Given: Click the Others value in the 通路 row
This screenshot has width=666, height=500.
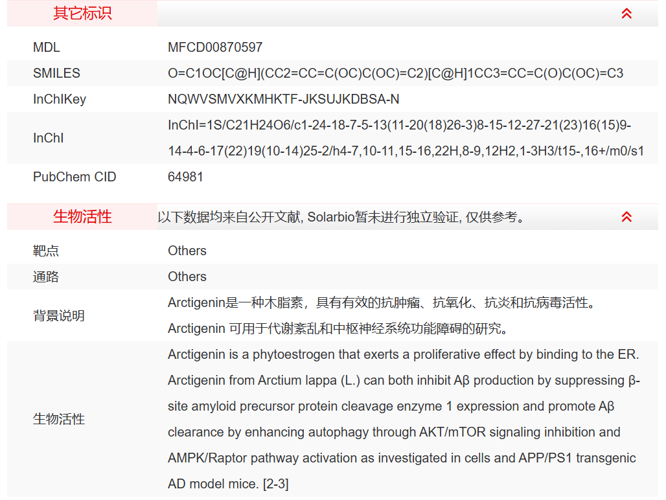Looking at the screenshot, I should (x=187, y=277).
